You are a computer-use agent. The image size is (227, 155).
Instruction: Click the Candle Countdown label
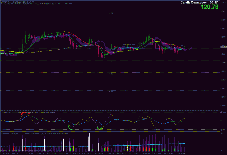199,3
